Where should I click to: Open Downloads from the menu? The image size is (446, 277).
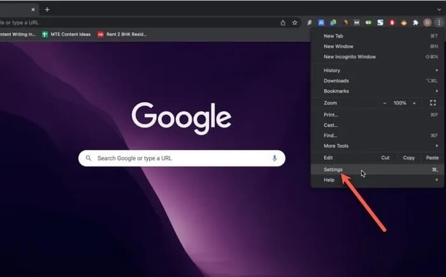[377, 80]
